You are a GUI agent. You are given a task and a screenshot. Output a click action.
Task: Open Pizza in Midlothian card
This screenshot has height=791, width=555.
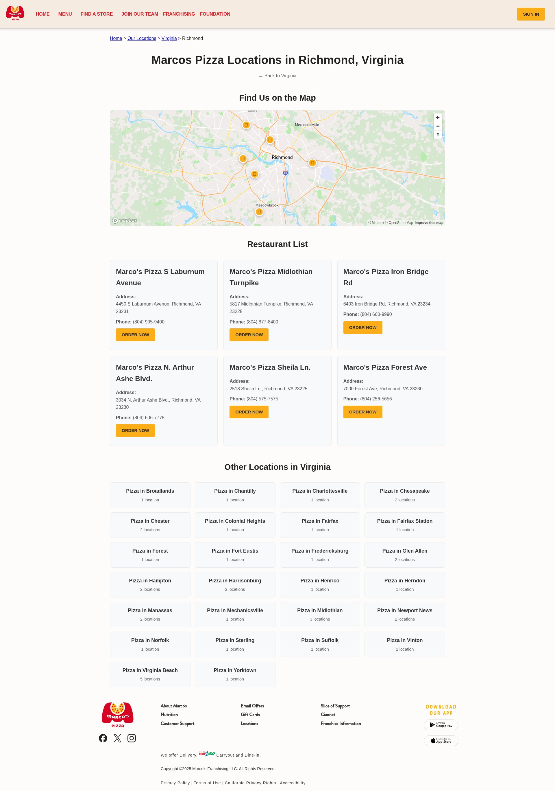point(320,615)
